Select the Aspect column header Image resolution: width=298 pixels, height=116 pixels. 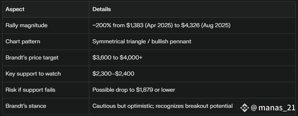tap(15, 9)
